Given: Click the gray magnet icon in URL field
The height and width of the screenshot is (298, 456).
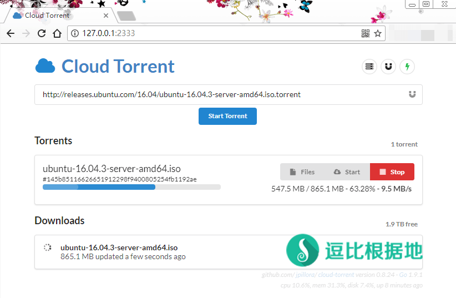Looking at the screenshot, I should click(412, 94).
